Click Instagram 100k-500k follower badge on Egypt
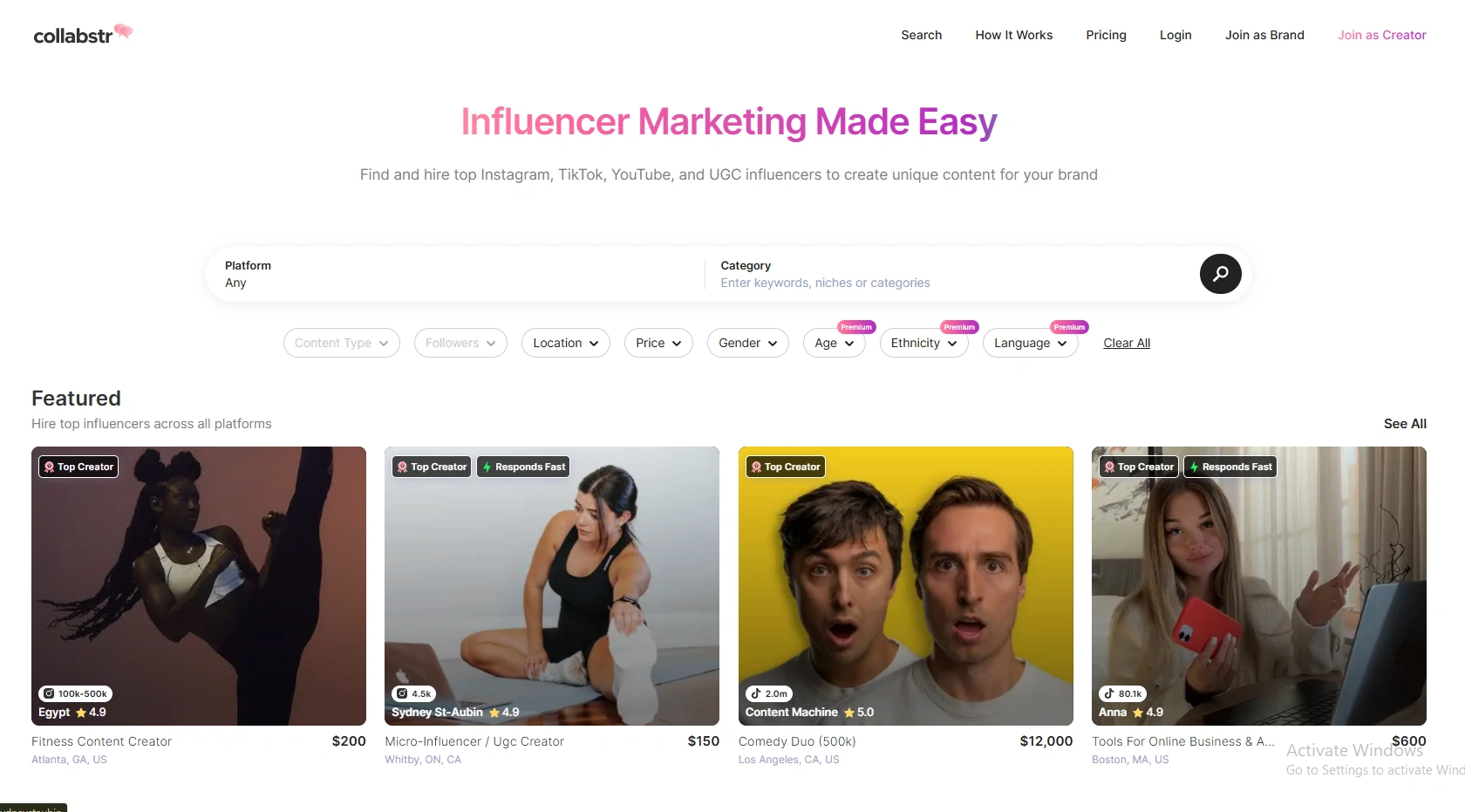 coord(75,693)
